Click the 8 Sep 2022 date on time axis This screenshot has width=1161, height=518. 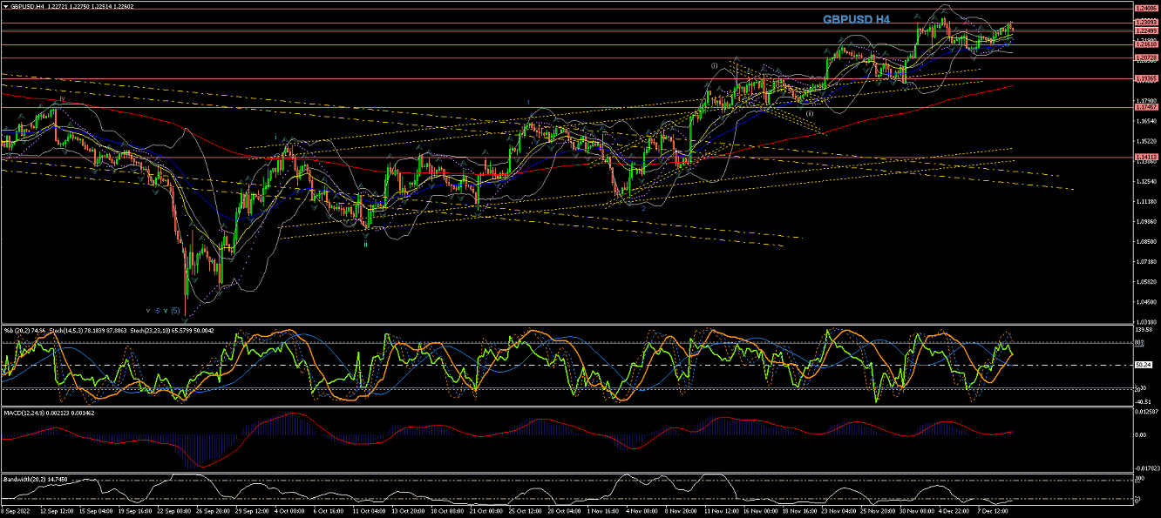click(16, 513)
